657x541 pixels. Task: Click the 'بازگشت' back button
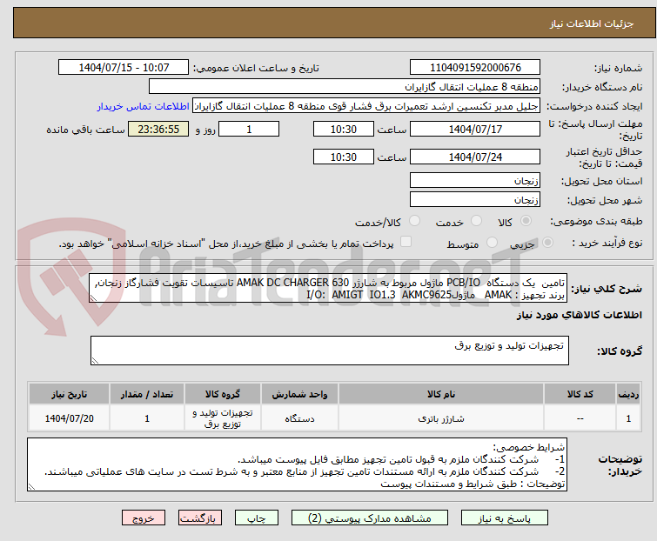click(199, 518)
